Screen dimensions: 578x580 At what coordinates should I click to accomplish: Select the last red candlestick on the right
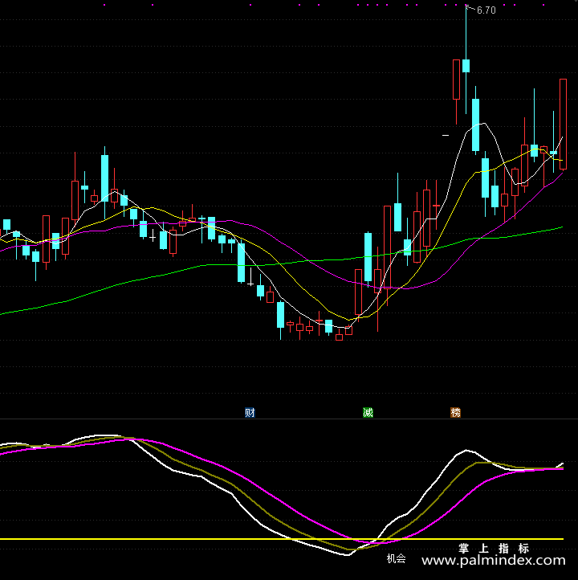(563, 124)
